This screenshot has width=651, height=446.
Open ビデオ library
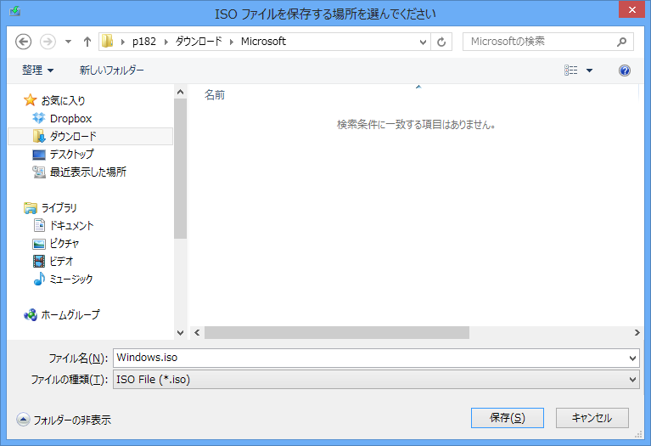61,261
